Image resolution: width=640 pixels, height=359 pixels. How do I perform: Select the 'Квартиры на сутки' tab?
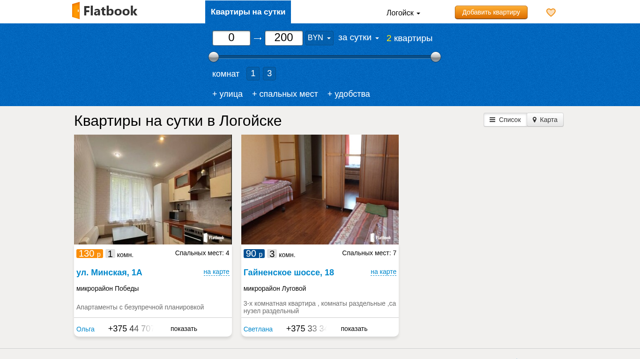[x=248, y=12]
